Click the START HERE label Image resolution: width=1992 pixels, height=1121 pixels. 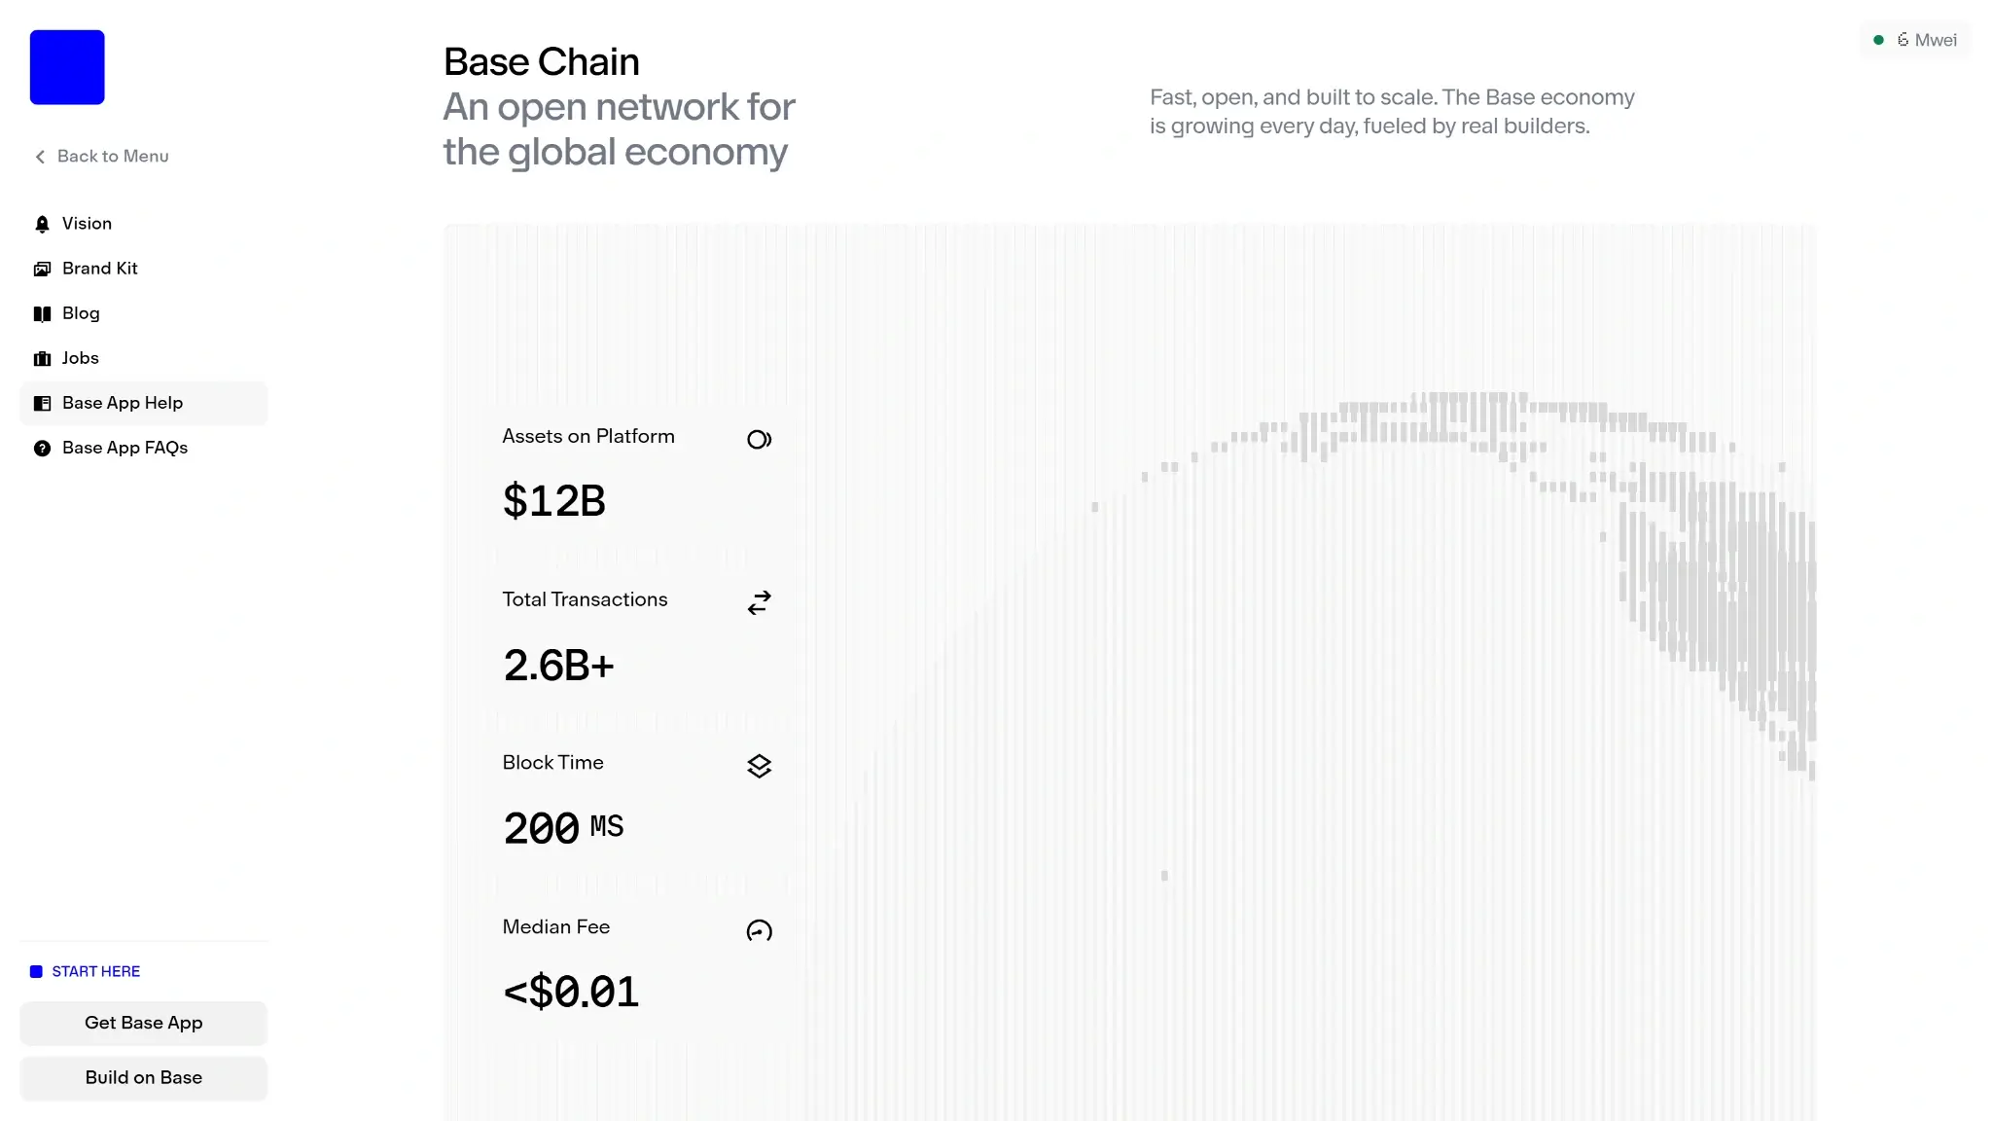(95, 971)
